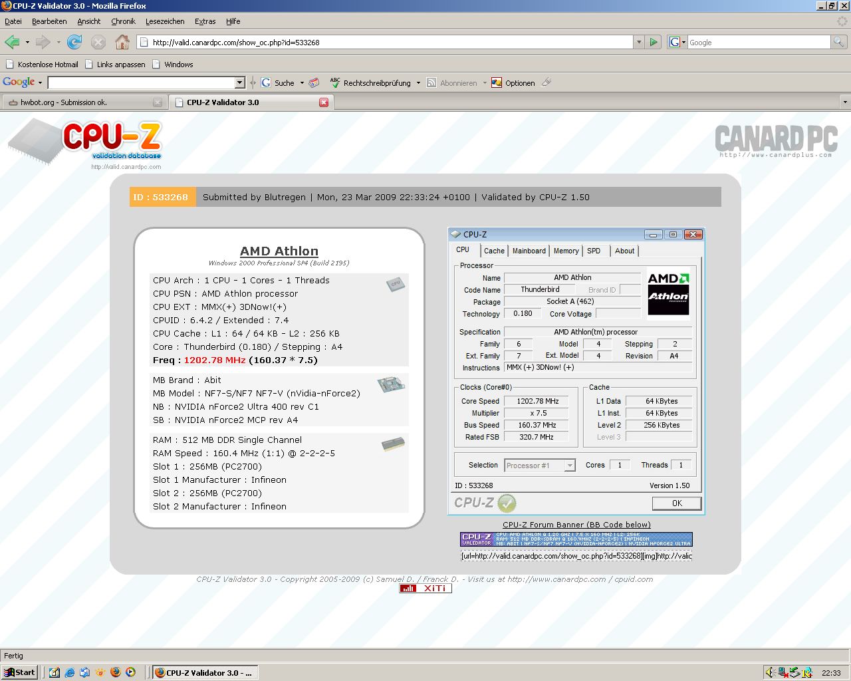This screenshot has height=681, width=851.
Task: Open the Kostenlose Hotmail bookmark
Action: point(42,65)
